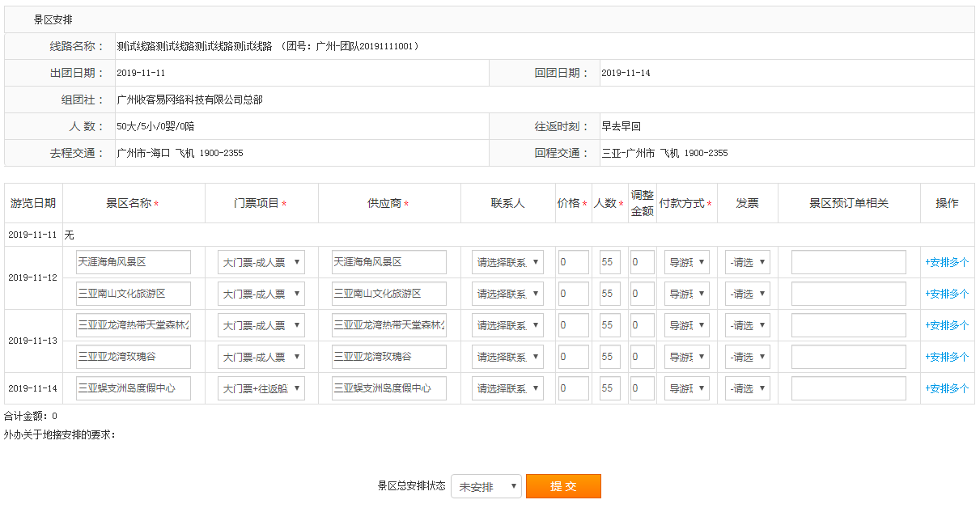Click scenic name field 三亚蜈支洲岛度假中心

(x=134, y=388)
